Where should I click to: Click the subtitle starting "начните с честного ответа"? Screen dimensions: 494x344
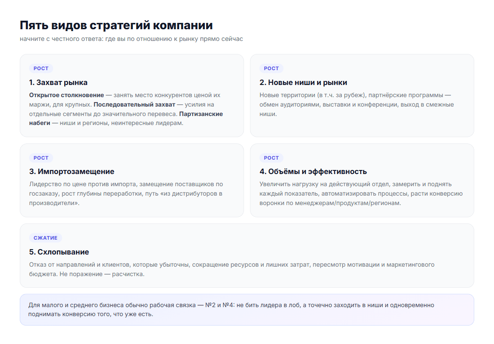tap(132, 39)
